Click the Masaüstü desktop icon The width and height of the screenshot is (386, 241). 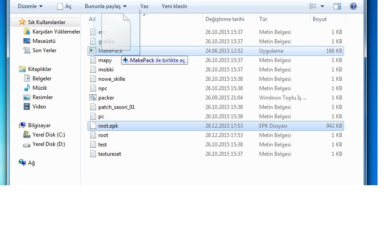click(x=27, y=41)
